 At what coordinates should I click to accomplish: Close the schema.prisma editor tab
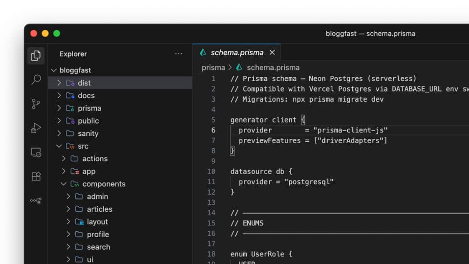point(272,52)
